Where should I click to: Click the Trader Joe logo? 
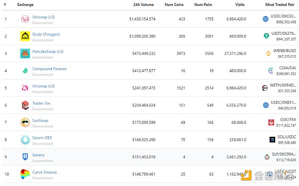coord(25,105)
